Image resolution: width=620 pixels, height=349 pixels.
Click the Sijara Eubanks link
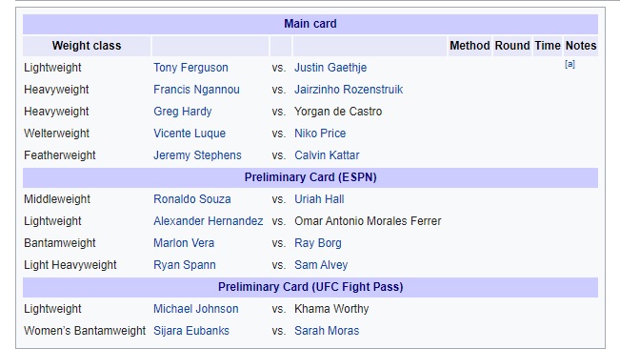coord(191,331)
